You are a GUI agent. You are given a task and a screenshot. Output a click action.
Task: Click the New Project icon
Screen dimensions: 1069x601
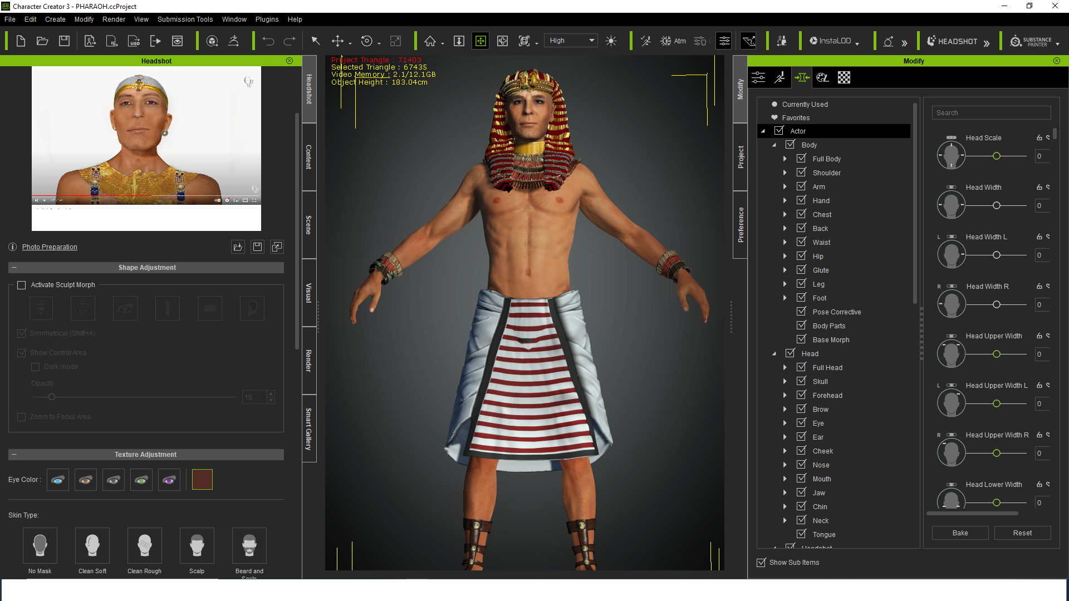click(21, 41)
